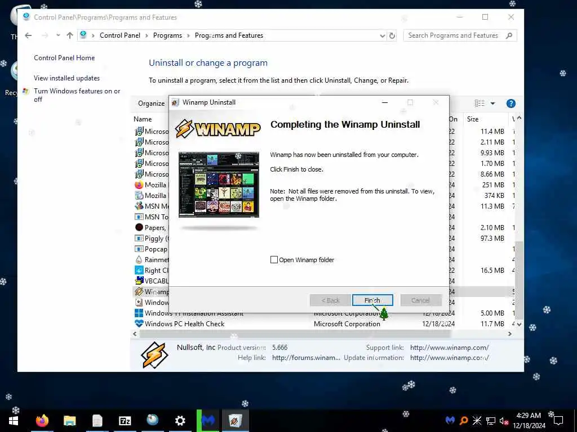577x432 pixels.
Task: Sort by the Size column header
Action: pos(473,119)
